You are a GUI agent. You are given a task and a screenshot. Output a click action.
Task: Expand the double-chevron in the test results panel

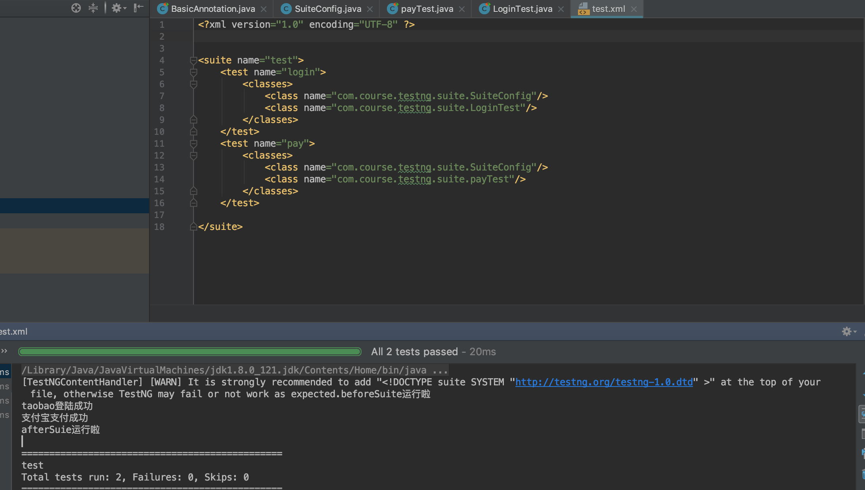[5, 351]
